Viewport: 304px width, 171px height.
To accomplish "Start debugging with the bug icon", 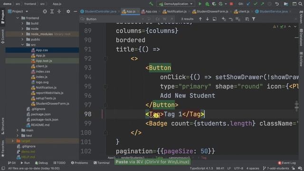I will [x=207, y=4].
